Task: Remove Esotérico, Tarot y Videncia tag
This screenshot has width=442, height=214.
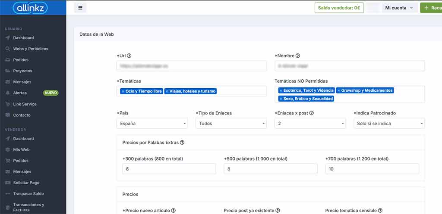Action: click(x=281, y=90)
